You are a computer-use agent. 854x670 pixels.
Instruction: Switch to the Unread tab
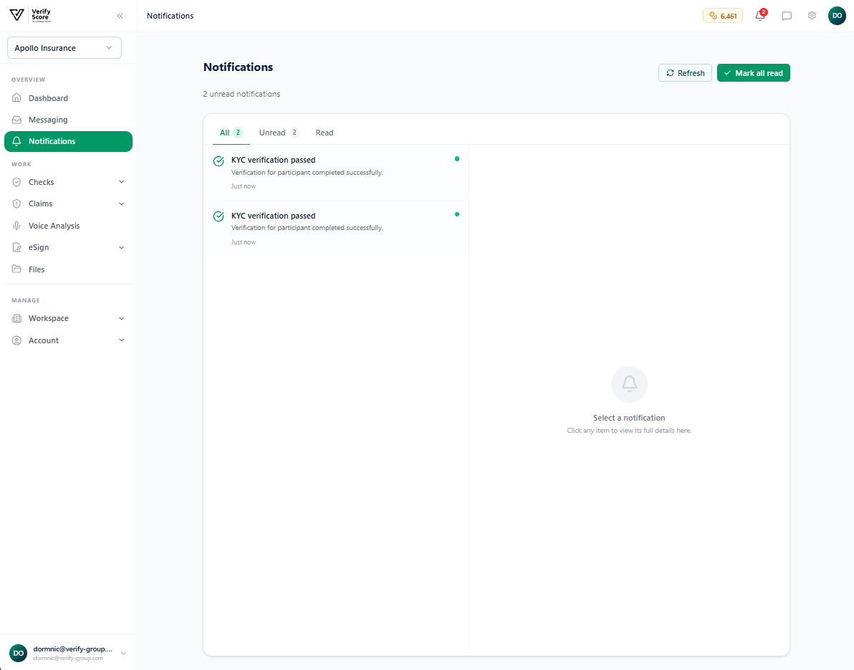pyautogui.click(x=278, y=133)
